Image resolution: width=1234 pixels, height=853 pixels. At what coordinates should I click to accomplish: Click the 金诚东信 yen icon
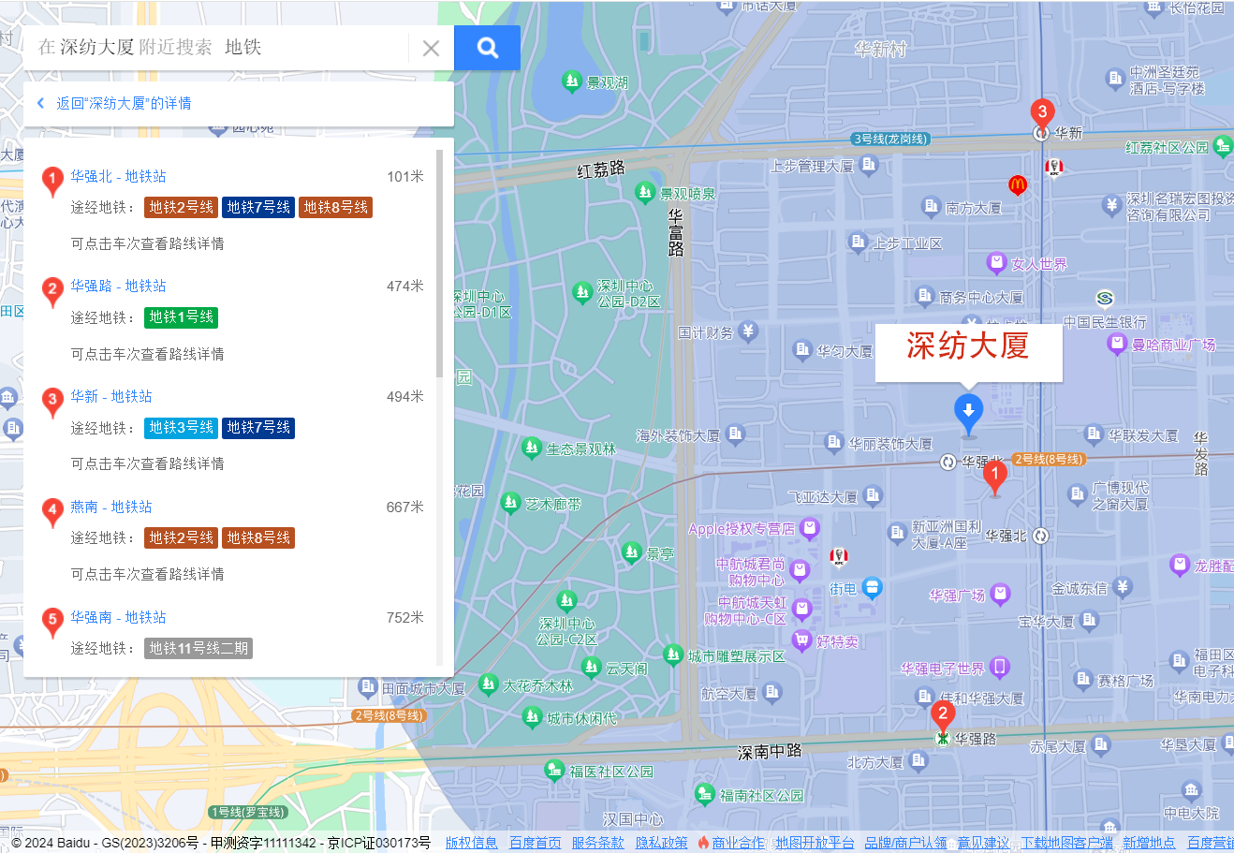pyautogui.click(x=1124, y=587)
